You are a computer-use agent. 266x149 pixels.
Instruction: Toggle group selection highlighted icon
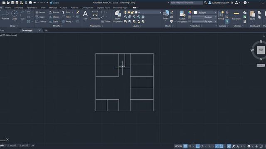[227, 21]
